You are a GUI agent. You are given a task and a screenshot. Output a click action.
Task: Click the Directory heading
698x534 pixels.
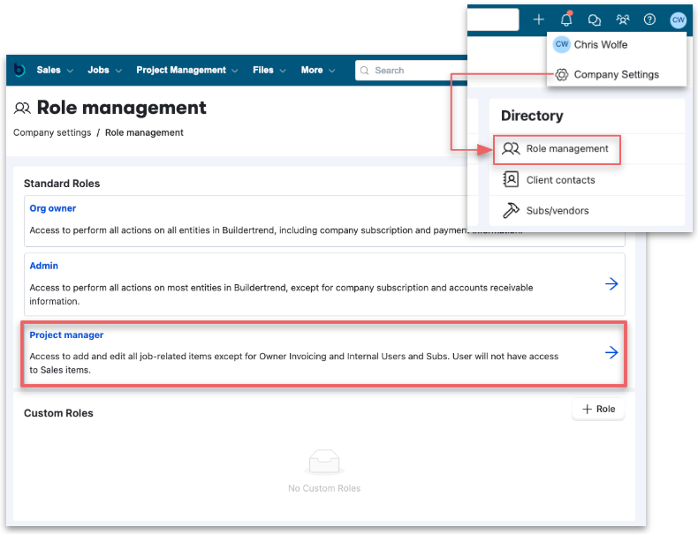click(x=532, y=116)
